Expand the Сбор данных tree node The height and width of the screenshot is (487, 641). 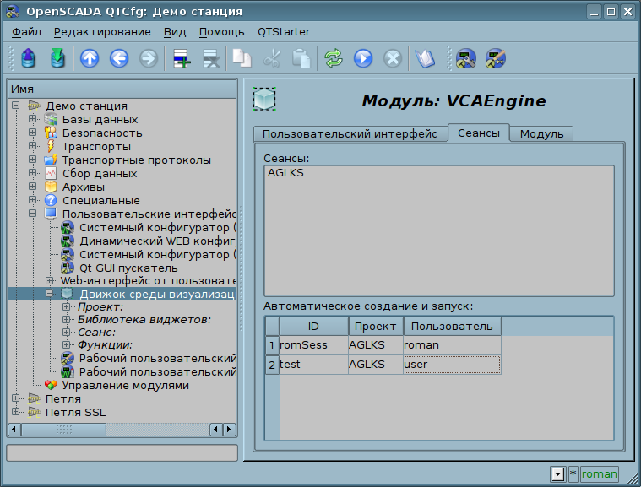pyautogui.click(x=33, y=173)
